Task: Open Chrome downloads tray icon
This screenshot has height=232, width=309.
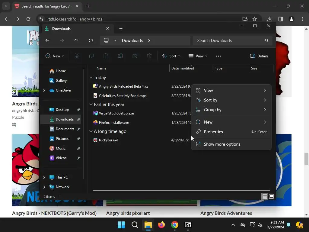Action: [x=270, y=19]
